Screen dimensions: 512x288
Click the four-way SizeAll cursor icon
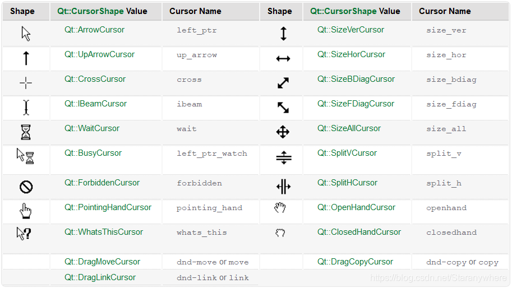click(x=283, y=132)
